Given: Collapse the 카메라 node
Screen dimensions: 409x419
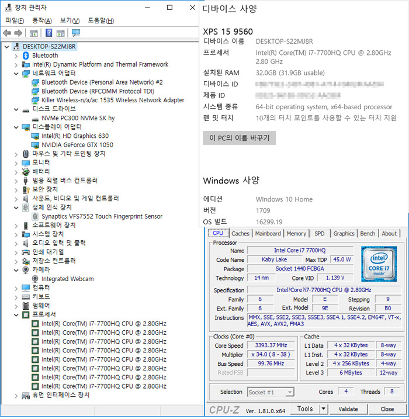Looking at the screenshot, I should 16,271.
